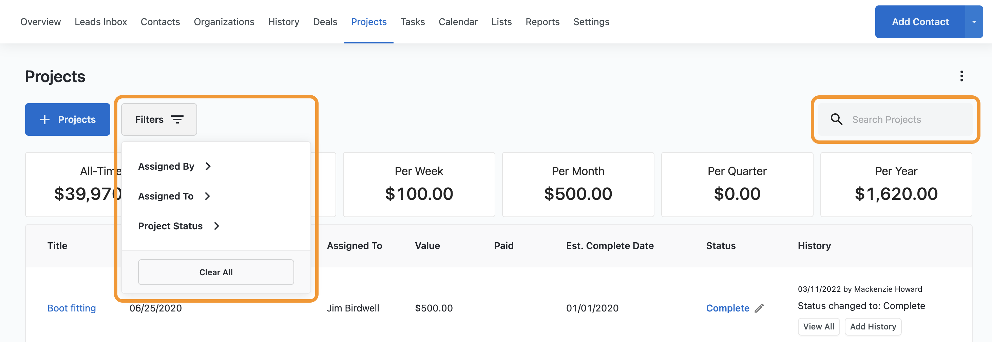Expand the Project Status filter submenu
Viewport: 992px width, 342px height.
(x=178, y=226)
